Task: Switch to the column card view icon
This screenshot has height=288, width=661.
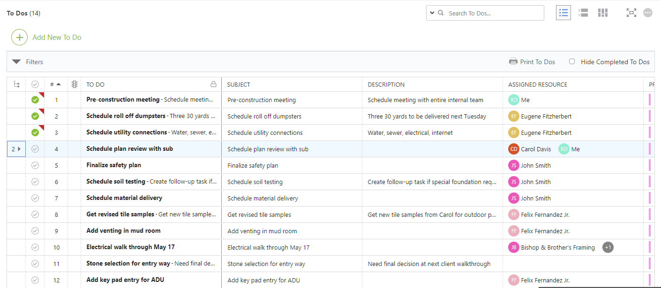Action: point(602,13)
